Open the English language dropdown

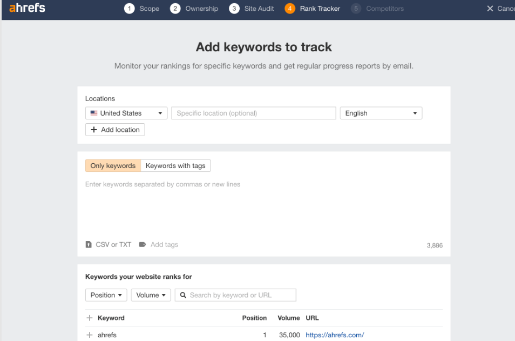(381, 113)
